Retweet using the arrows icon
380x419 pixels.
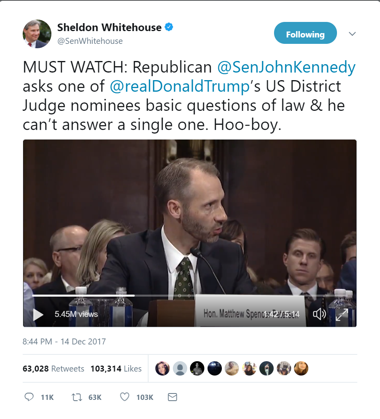pyautogui.click(x=77, y=397)
